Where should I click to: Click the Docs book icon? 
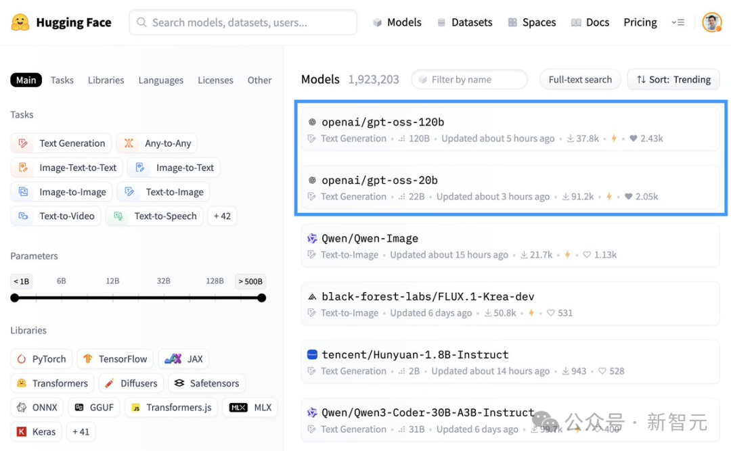pyautogui.click(x=576, y=22)
